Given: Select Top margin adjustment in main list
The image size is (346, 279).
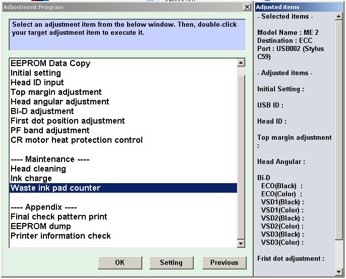Looking at the screenshot, I should (123, 92).
